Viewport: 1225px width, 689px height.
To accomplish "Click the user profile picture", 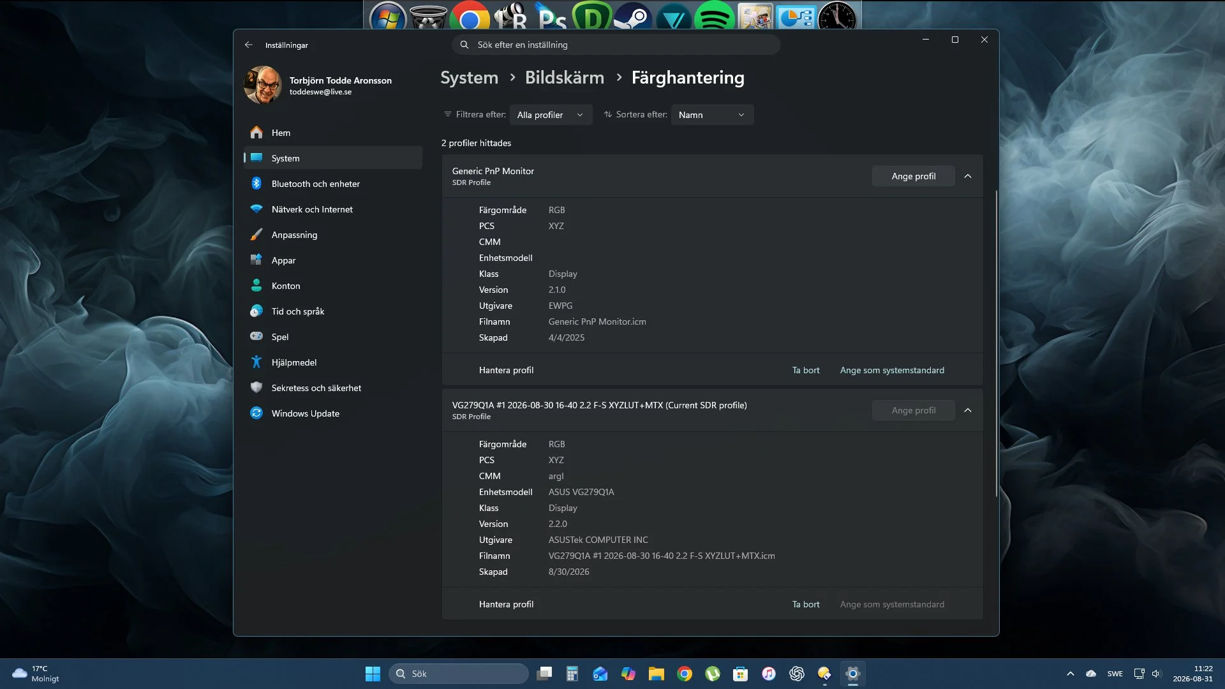I will 263,85.
